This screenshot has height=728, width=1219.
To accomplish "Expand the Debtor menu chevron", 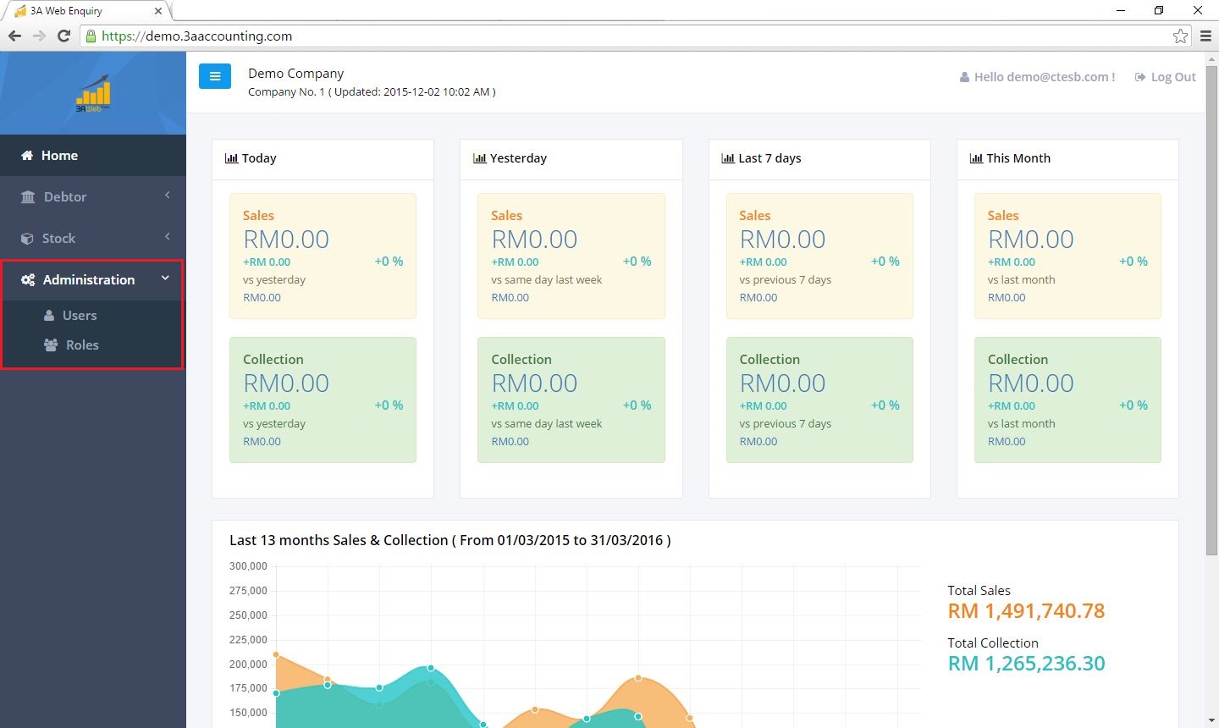I will (168, 196).
